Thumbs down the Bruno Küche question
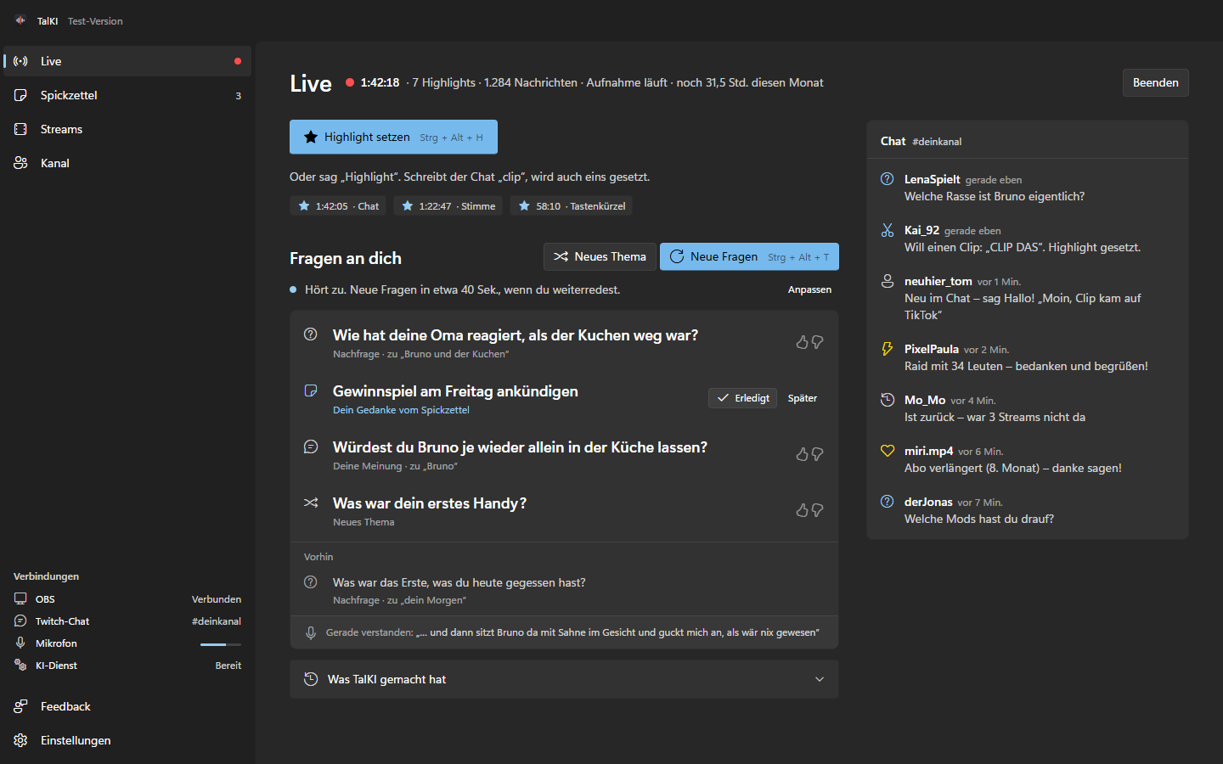 point(817,454)
